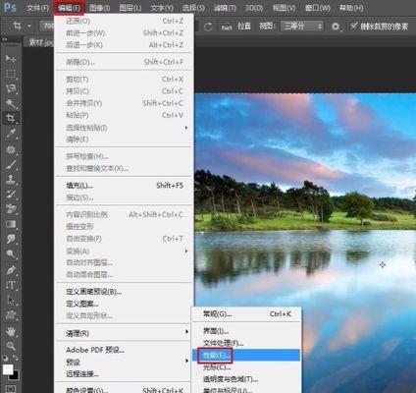
Task: Choose Adobe PDF 预设... menu item
Action: click(x=125, y=350)
